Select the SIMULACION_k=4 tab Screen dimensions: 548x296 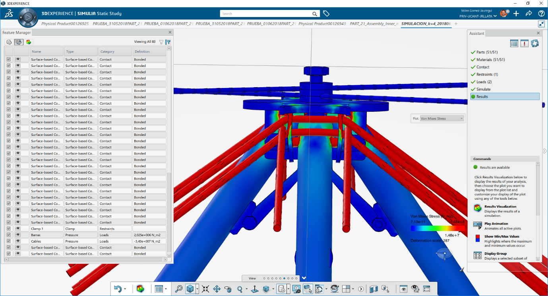click(x=426, y=24)
